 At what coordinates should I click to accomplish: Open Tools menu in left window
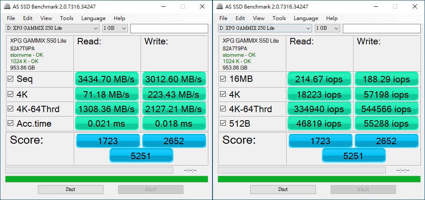pyautogui.click(x=67, y=18)
